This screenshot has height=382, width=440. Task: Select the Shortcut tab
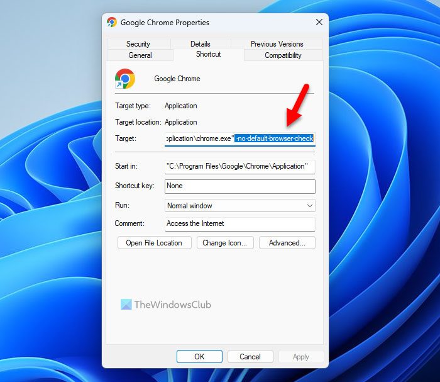[x=209, y=54]
